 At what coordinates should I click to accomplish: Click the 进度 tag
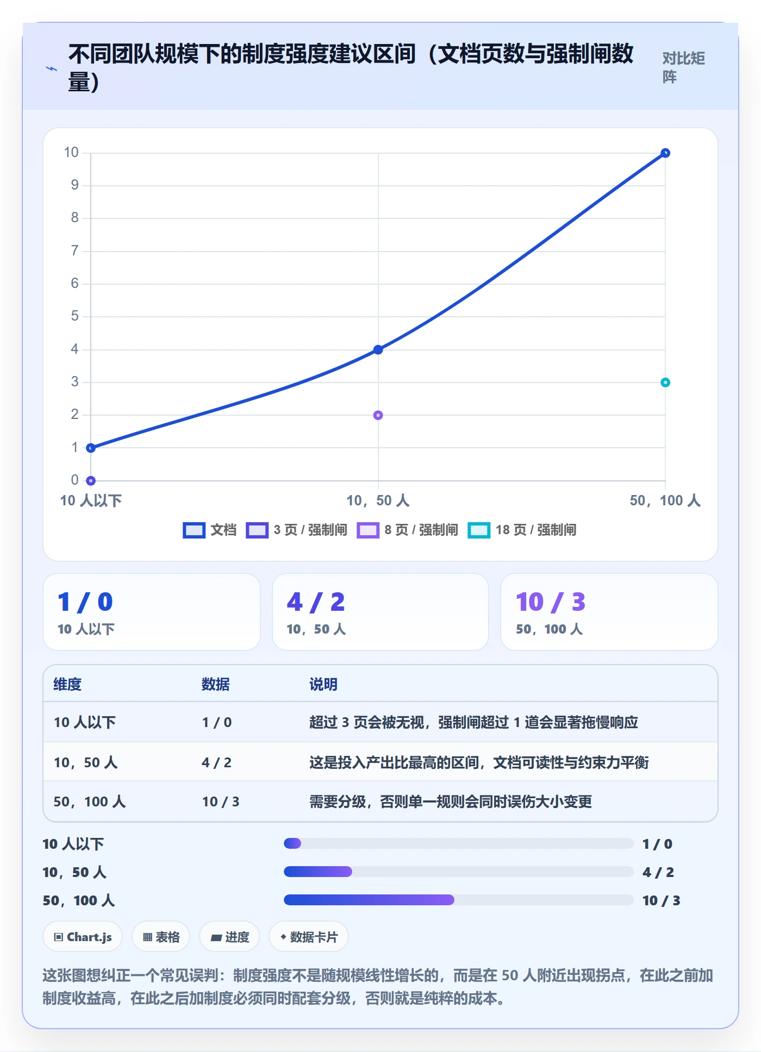[x=229, y=937]
